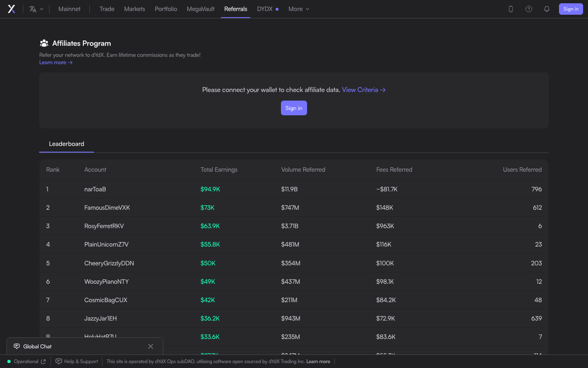The height and width of the screenshot is (368, 588).
Task: Click the Mainnet network label
Action: pyautogui.click(x=69, y=9)
